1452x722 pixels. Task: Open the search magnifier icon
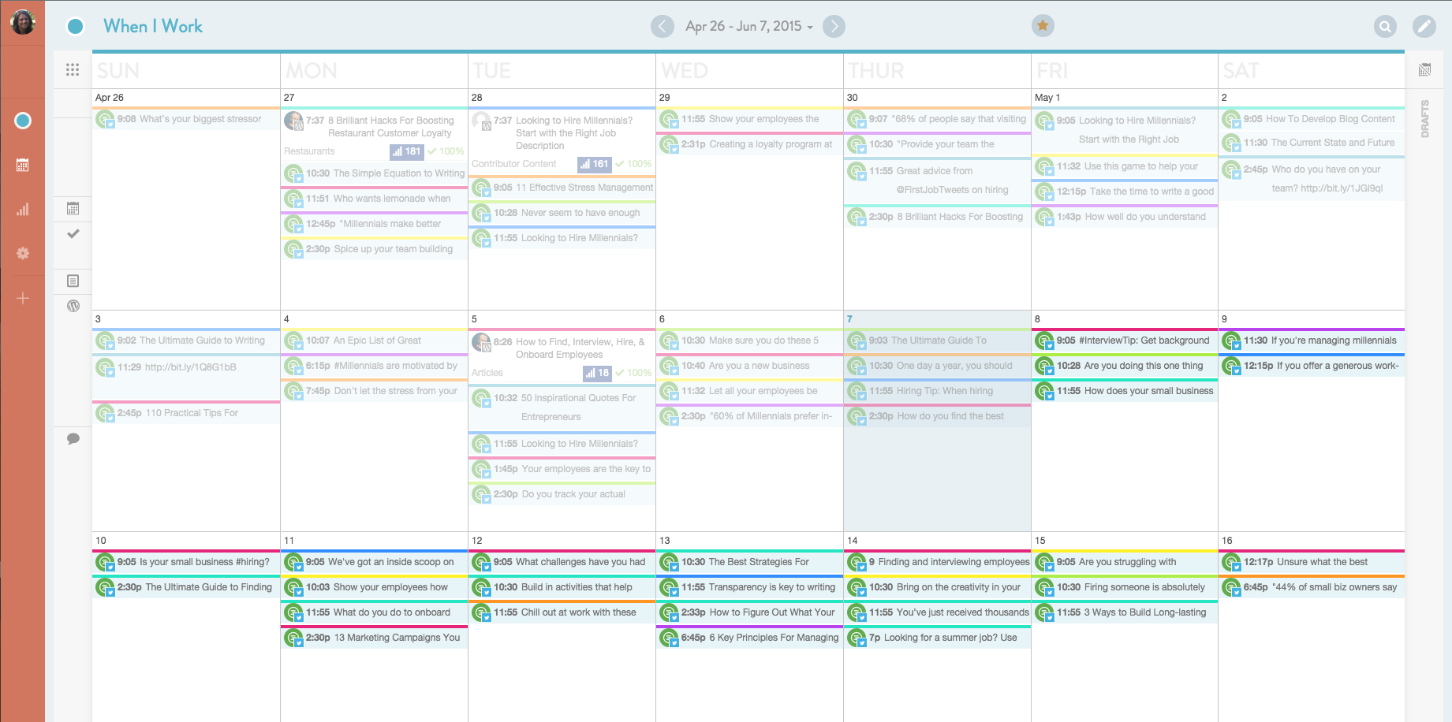point(1385,26)
